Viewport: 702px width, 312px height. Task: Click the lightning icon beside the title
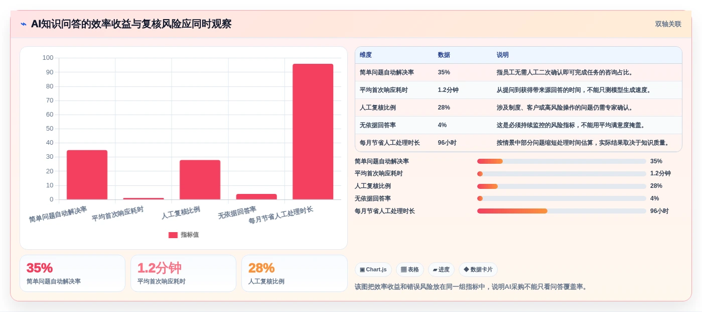click(x=23, y=24)
